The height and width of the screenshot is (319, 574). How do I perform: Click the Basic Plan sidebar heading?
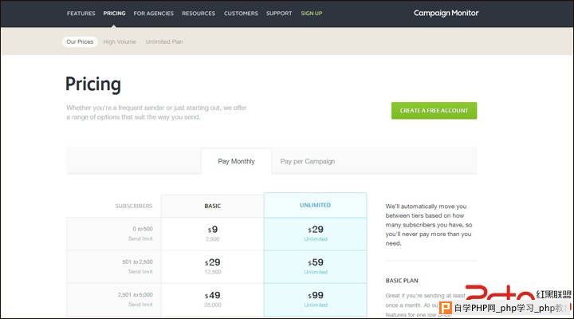click(x=402, y=281)
